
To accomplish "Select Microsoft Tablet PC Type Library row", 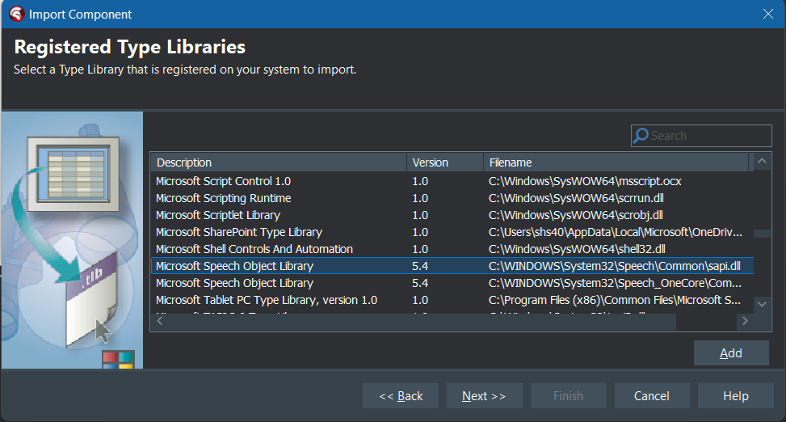I will pos(452,300).
